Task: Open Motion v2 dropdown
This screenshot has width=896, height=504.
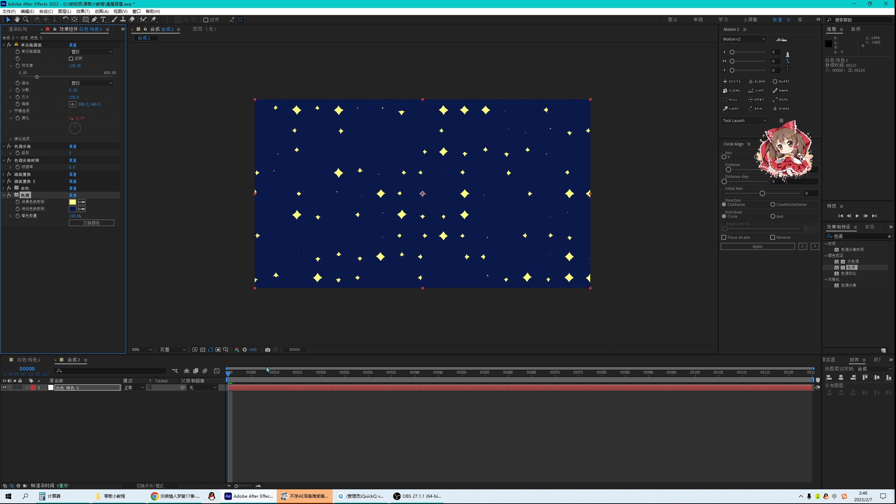Action: [x=744, y=39]
